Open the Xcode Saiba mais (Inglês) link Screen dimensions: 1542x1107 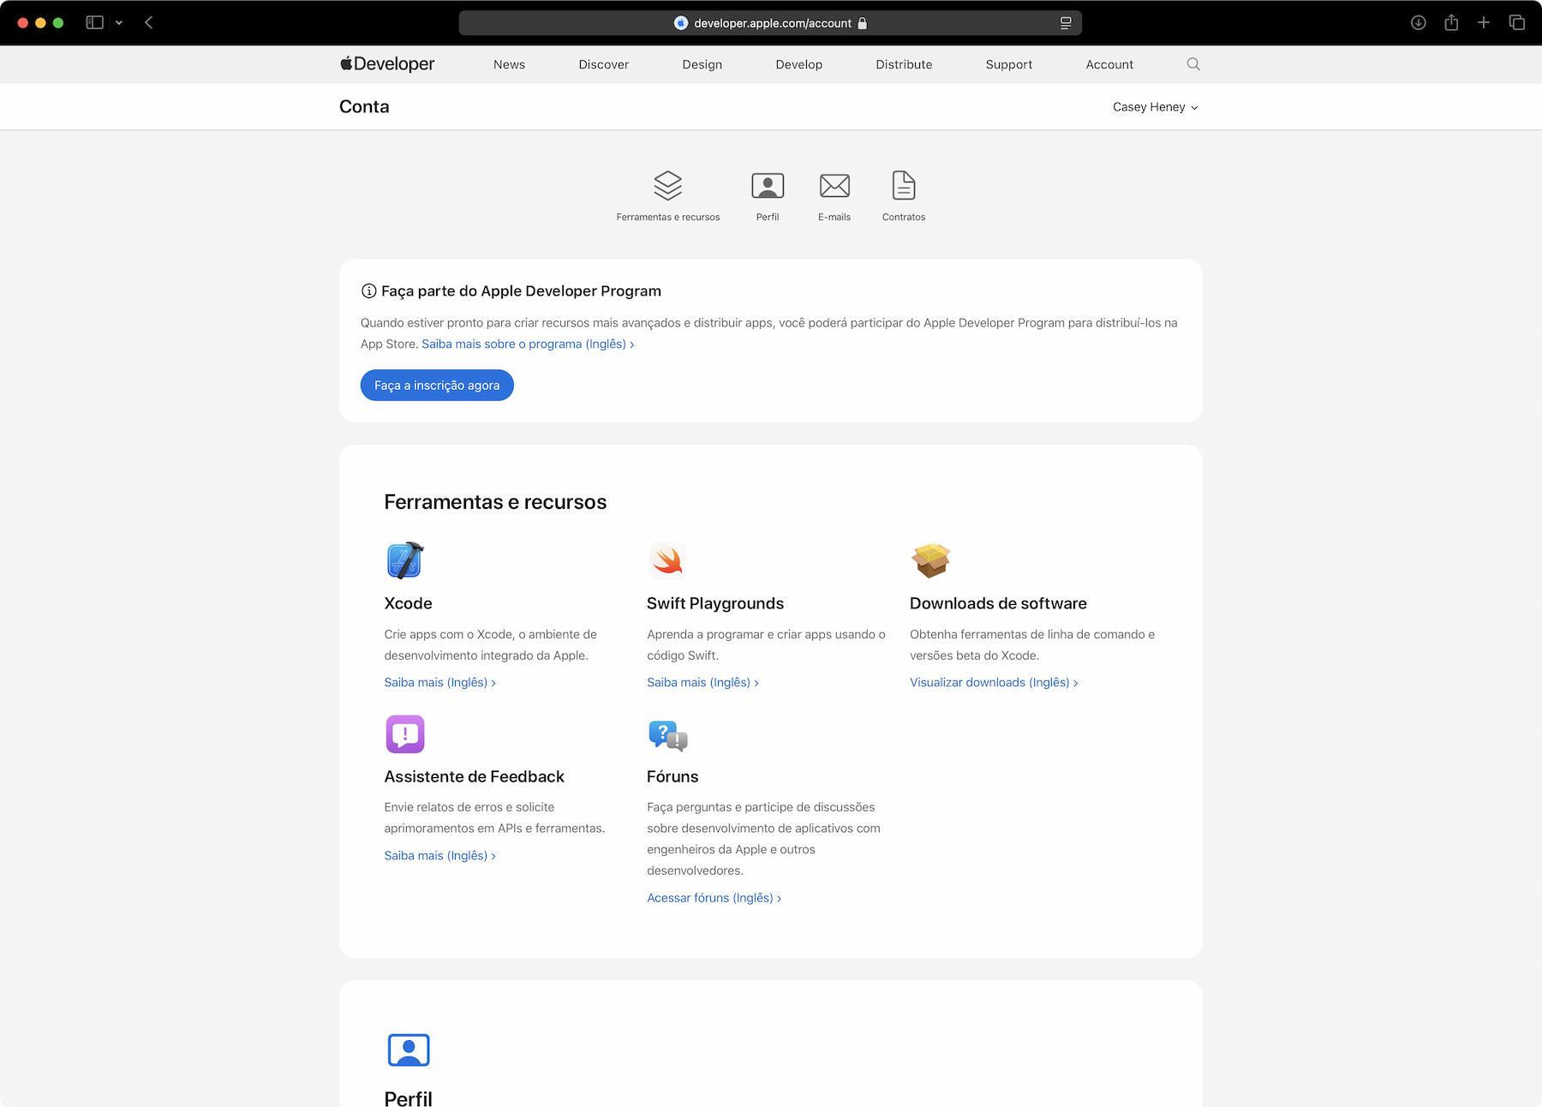click(x=440, y=683)
